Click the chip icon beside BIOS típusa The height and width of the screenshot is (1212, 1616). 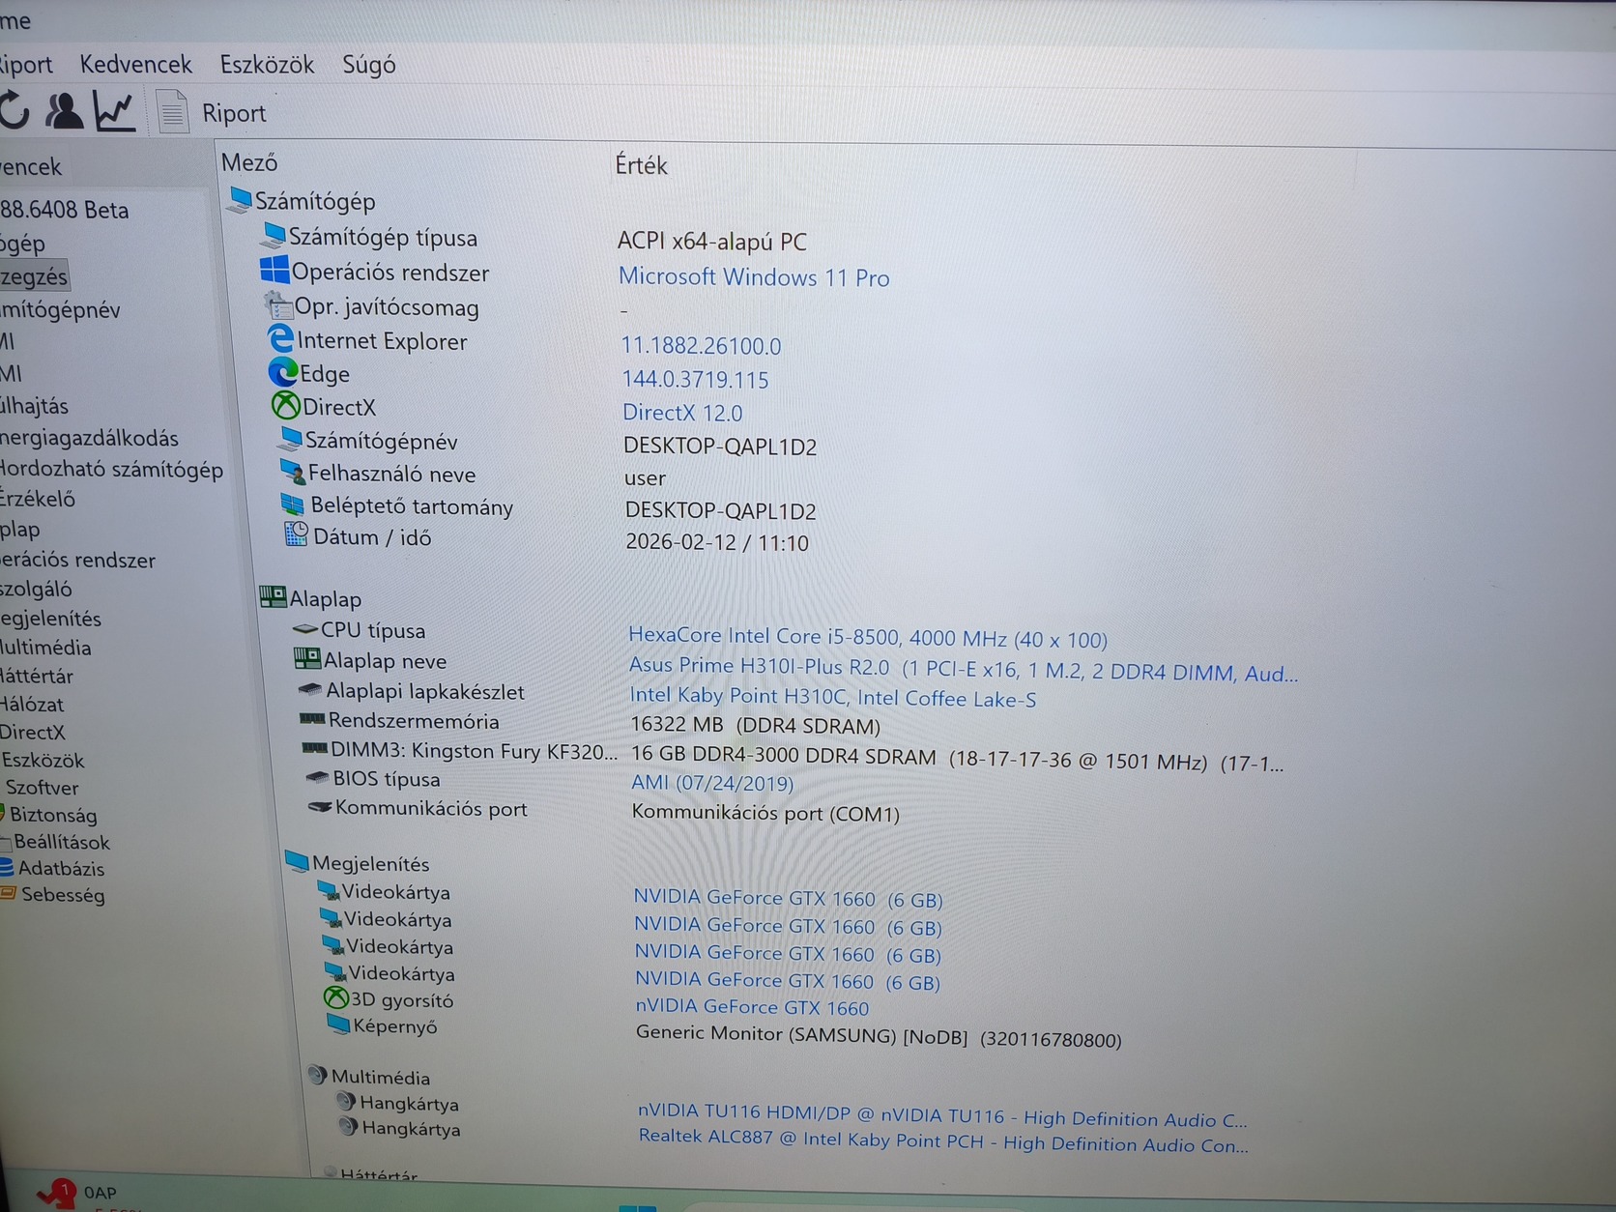pos(318,777)
